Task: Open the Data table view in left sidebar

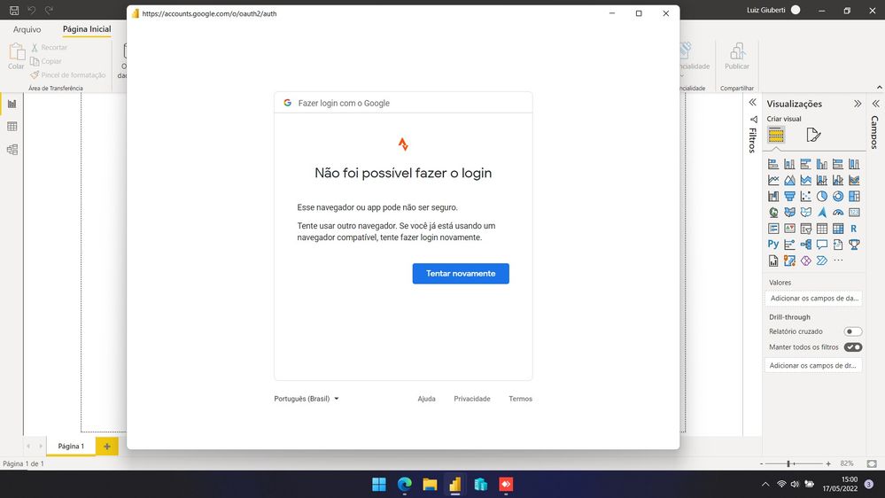Action: [12, 127]
